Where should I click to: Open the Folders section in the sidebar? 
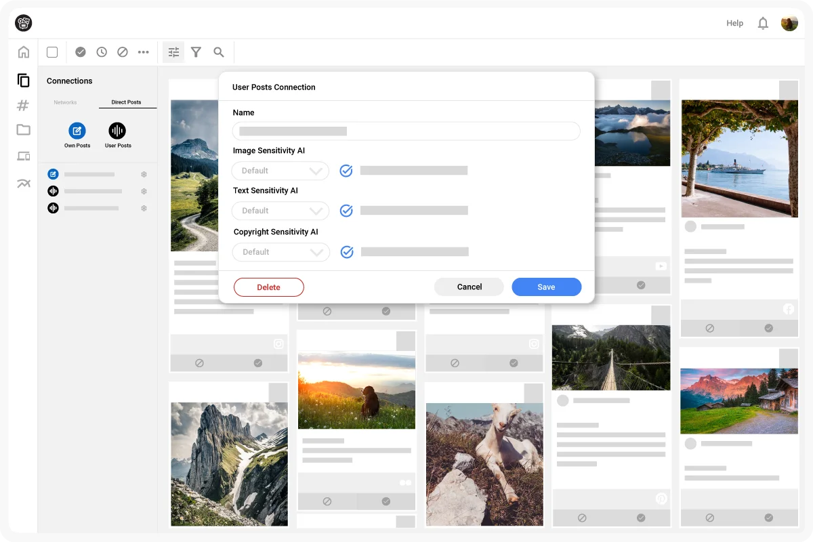23,129
